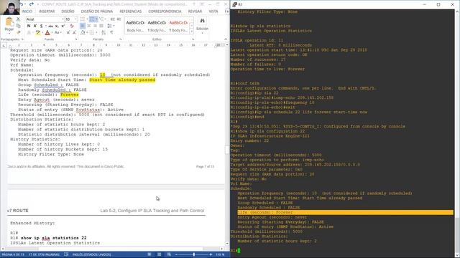Screen dimensions: 460x258
Task: Center the paragraph text
Action: click(89, 26)
